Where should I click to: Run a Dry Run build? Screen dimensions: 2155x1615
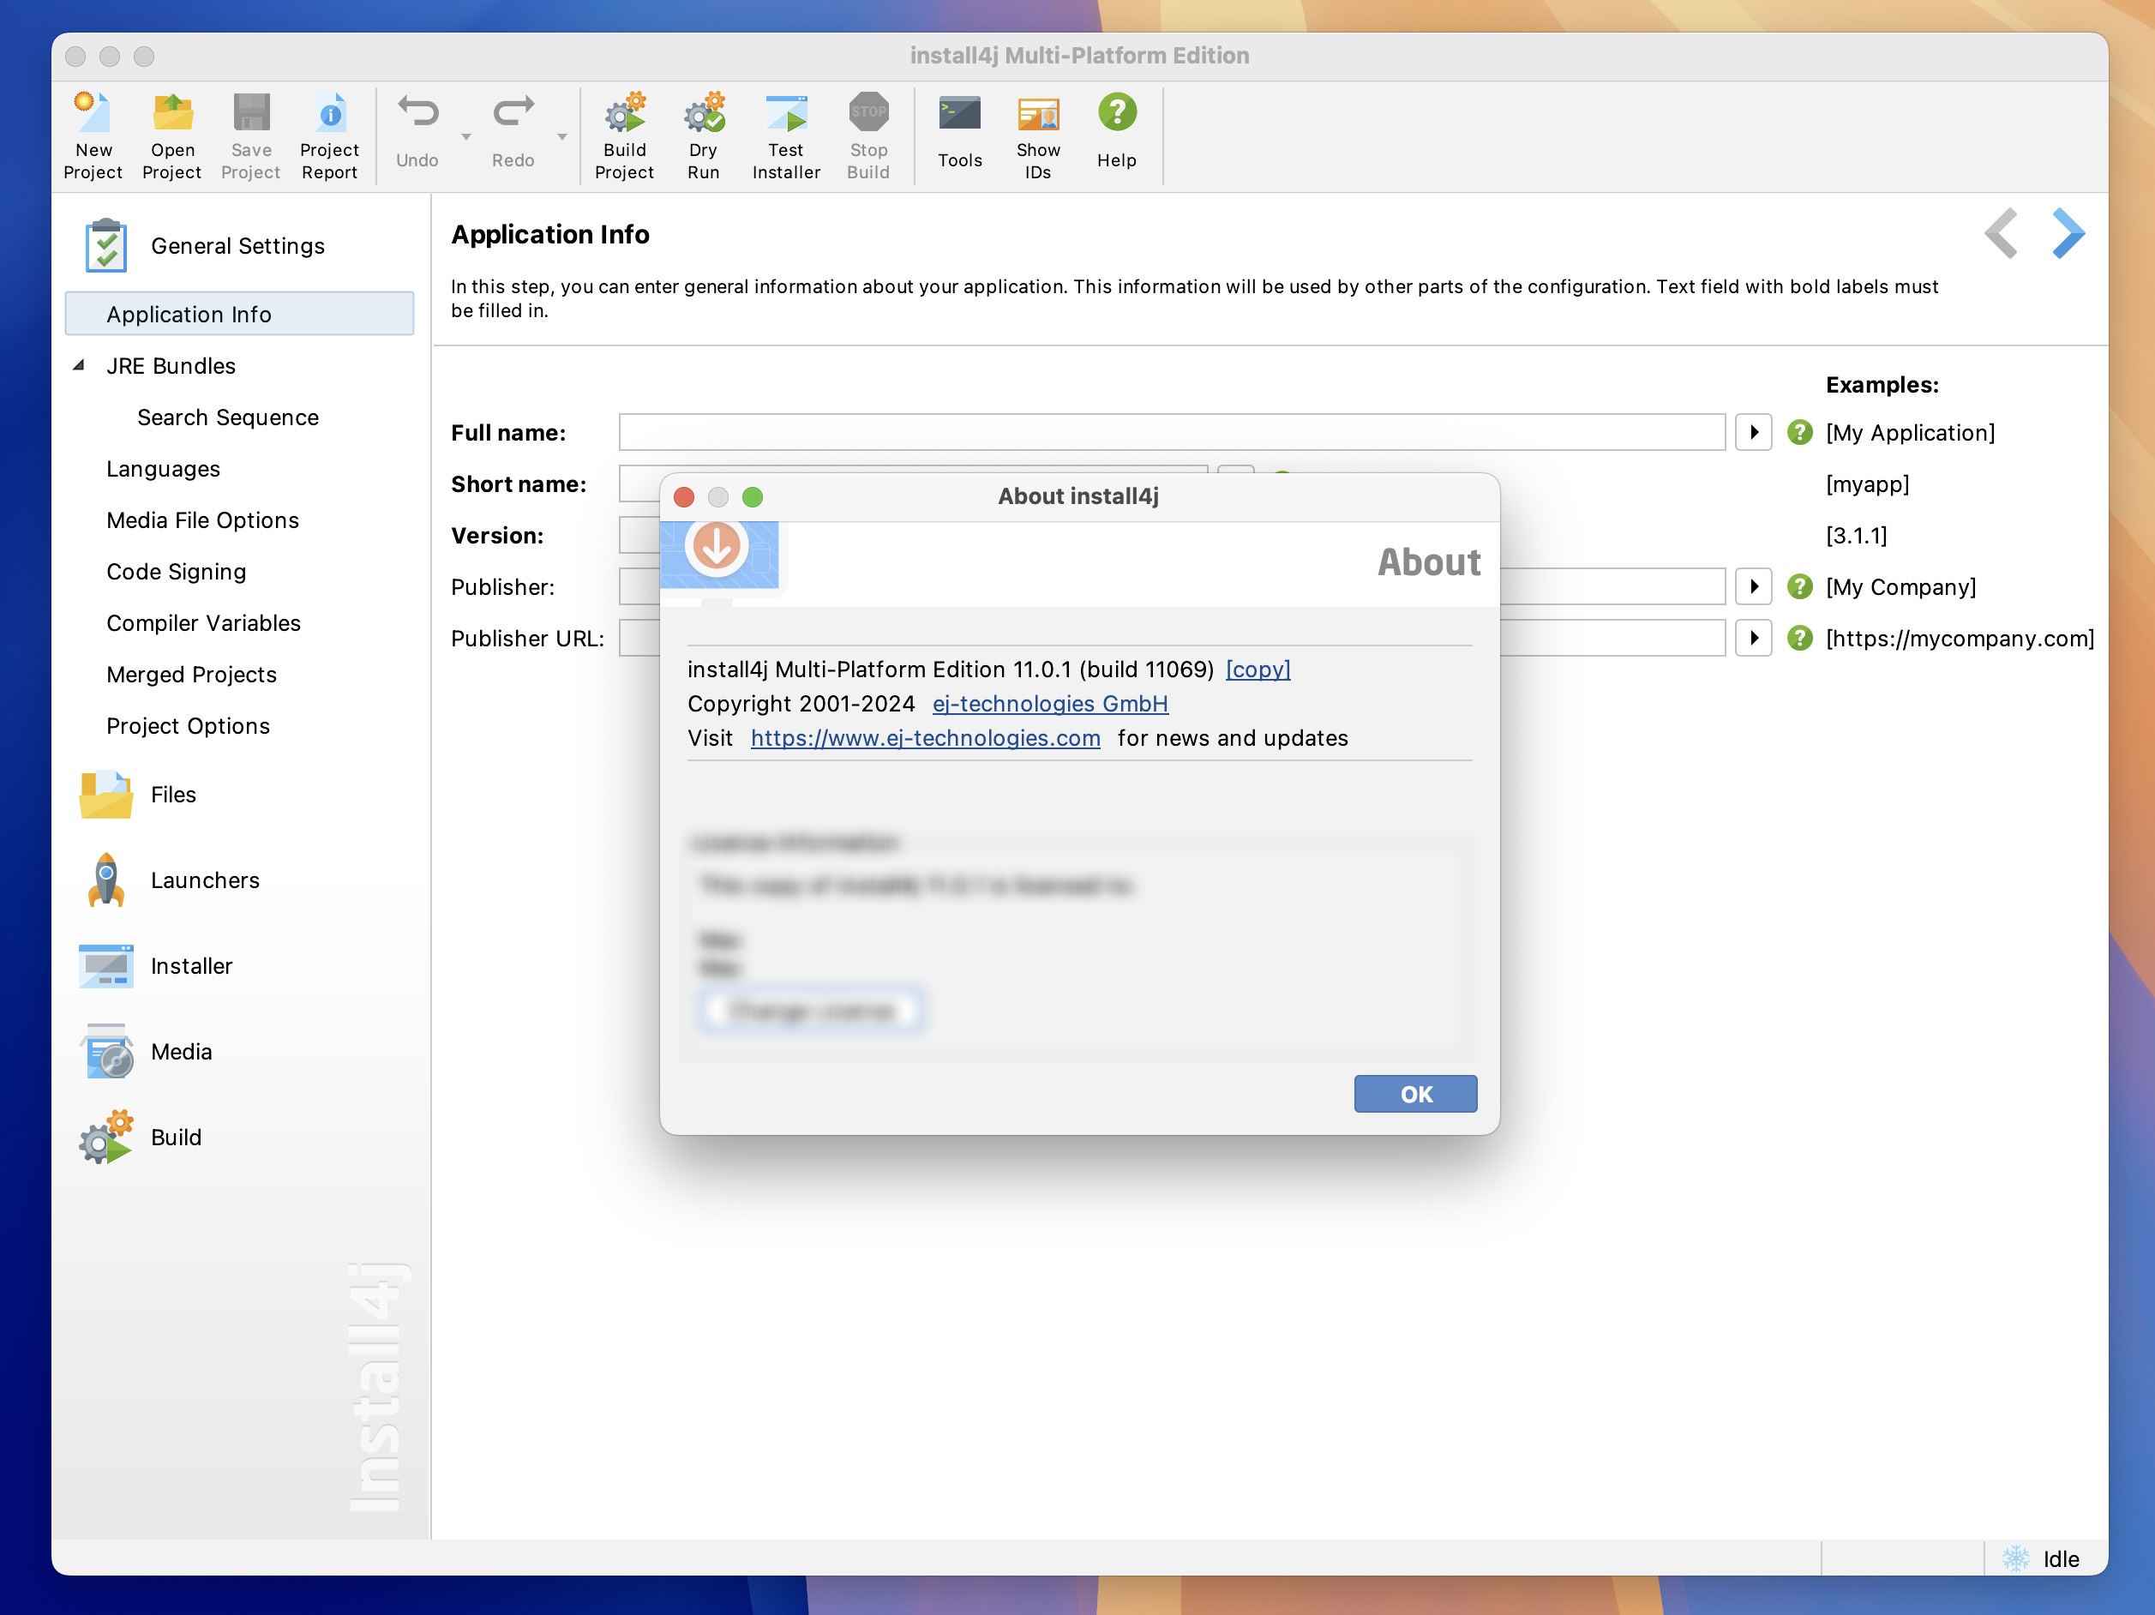(704, 135)
